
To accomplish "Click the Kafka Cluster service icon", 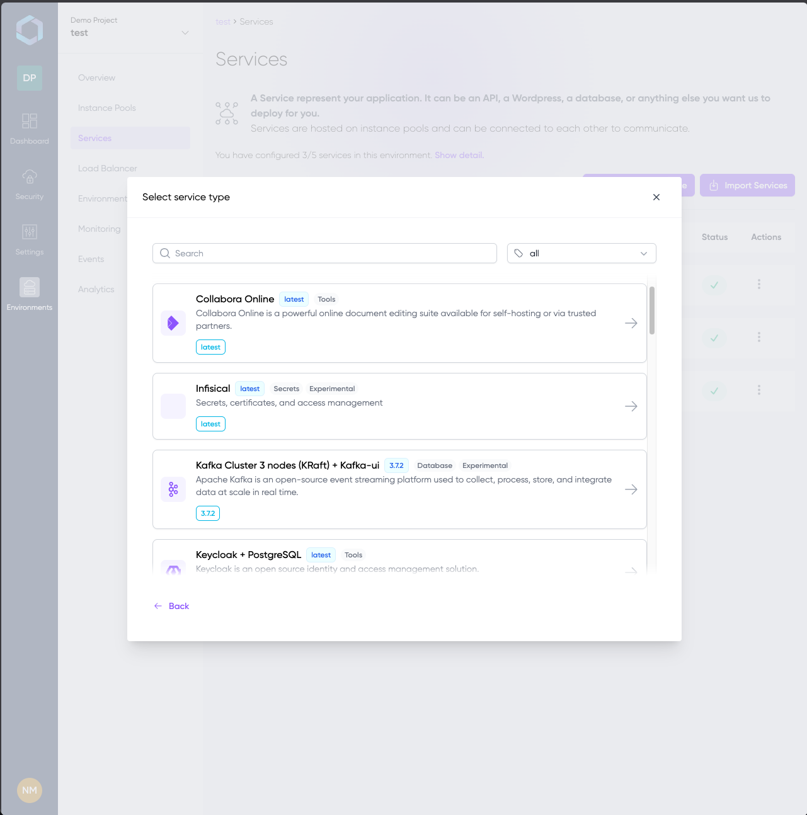I will point(173,489).
